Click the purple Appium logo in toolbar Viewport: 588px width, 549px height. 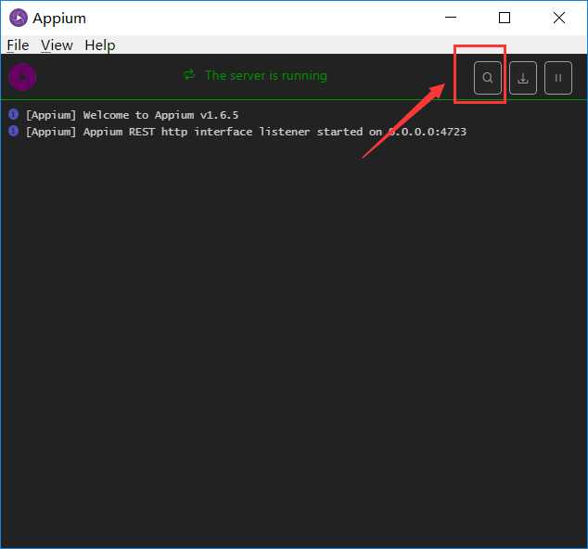click(x=22, y=77)
